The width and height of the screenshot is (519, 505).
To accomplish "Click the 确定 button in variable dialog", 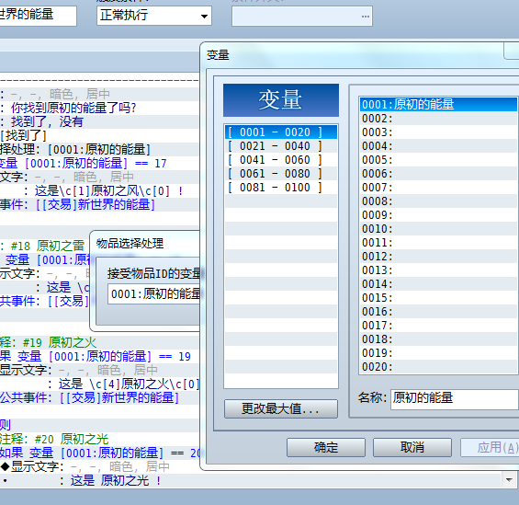I will 326,447.
